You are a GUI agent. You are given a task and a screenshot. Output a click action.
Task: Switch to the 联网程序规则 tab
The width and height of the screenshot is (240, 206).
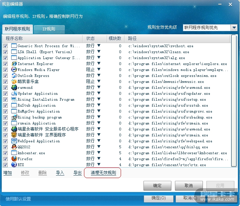coord(17,29)
